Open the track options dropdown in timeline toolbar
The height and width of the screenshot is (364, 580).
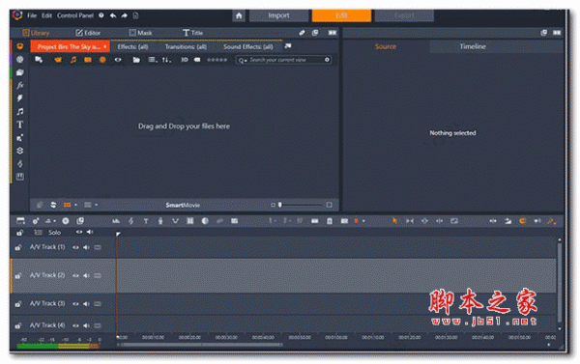click(54, 221)
